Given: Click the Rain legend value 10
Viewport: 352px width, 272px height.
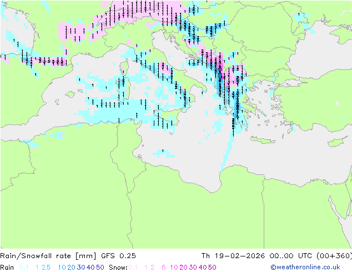Looking at the screenshot, I should 62,268.
